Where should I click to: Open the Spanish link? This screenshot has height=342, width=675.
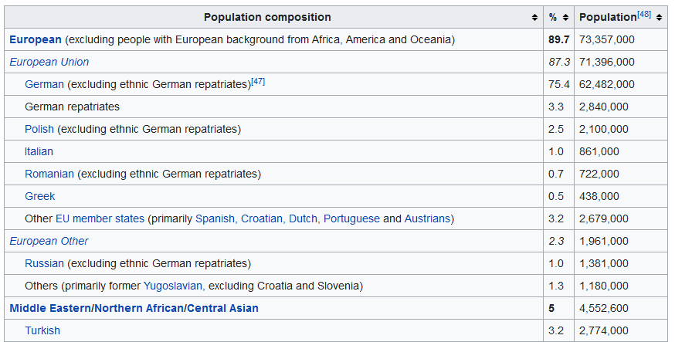point(215,218)
